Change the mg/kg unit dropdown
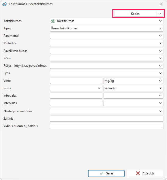The image size is (167, 180). [x=133, y=81]
